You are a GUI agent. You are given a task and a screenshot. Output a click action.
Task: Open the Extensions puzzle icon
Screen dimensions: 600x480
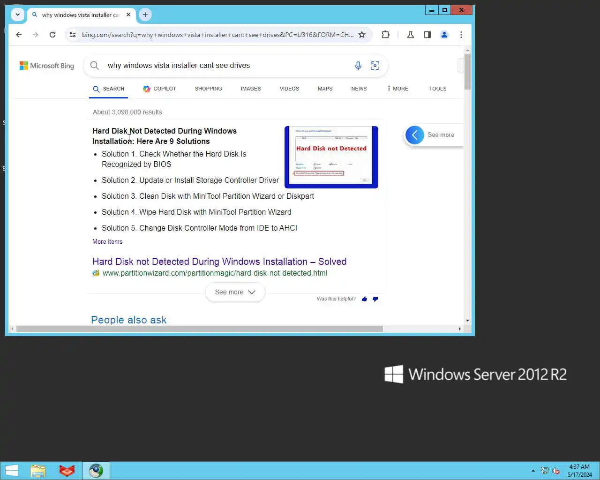[385, 35]
